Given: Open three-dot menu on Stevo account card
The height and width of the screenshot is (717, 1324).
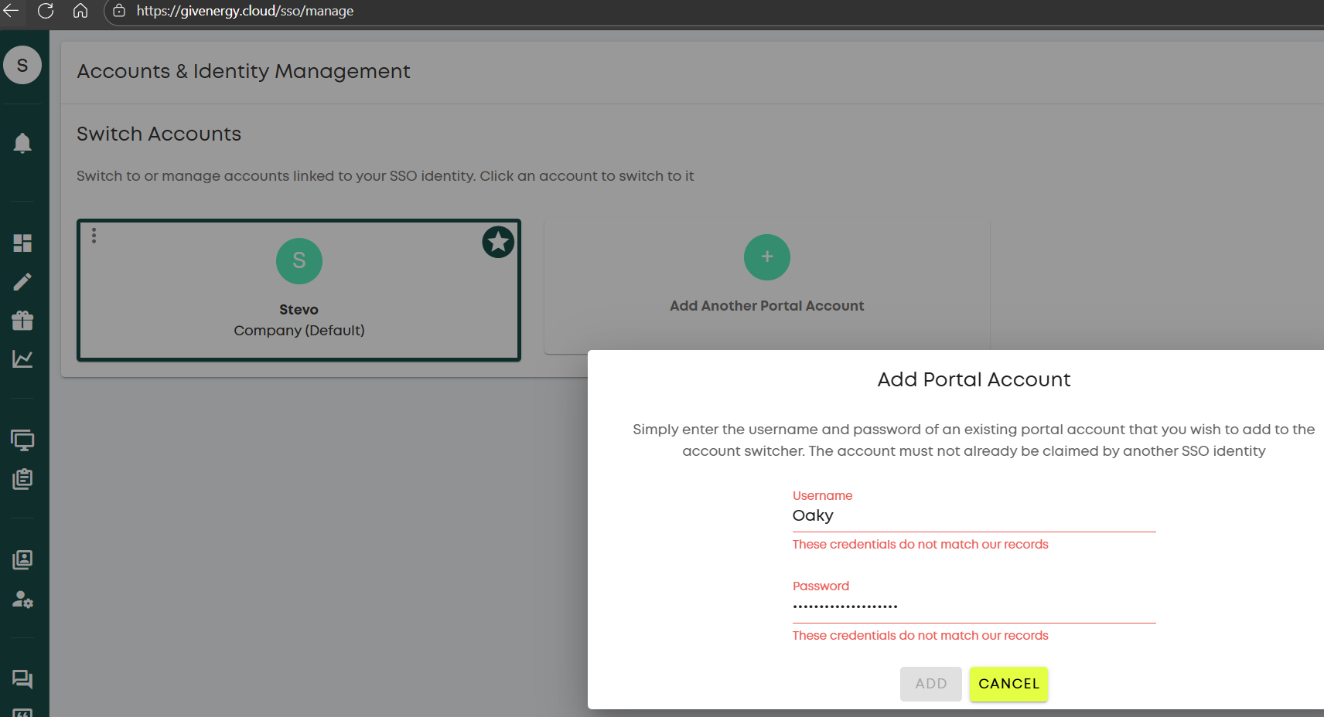Looking at the screenshot, I should tap(94, 236).
